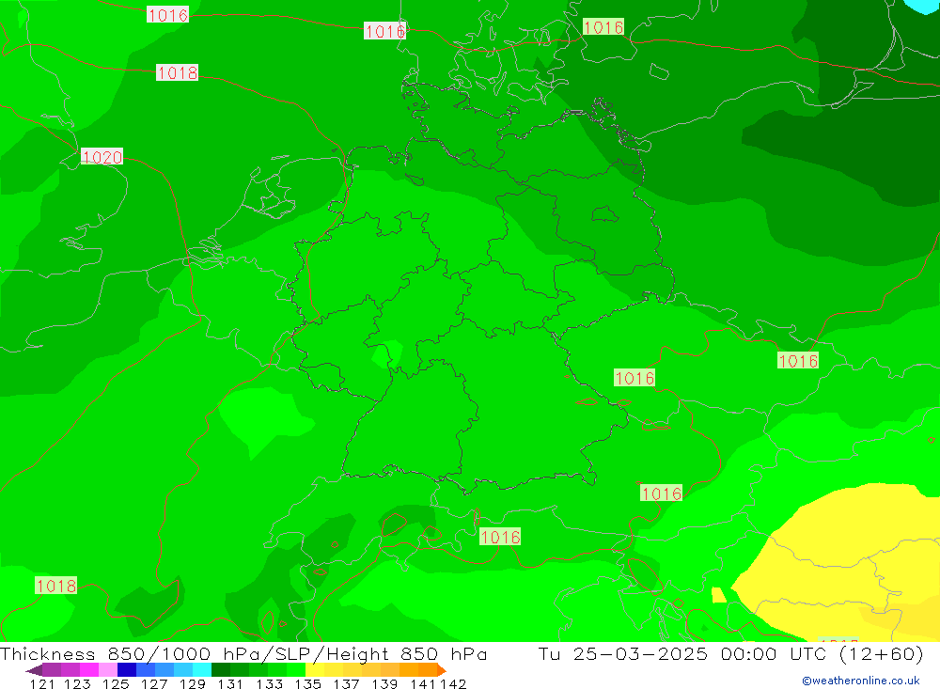Select the bright yellow legend swatch after 135

[315, 670]
